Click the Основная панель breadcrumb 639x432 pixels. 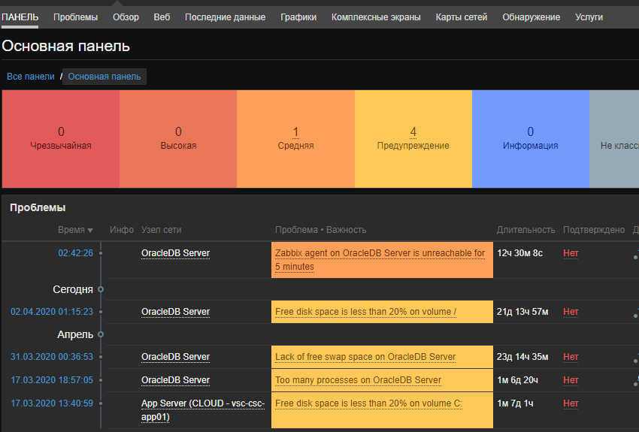(x=104, y=77)
